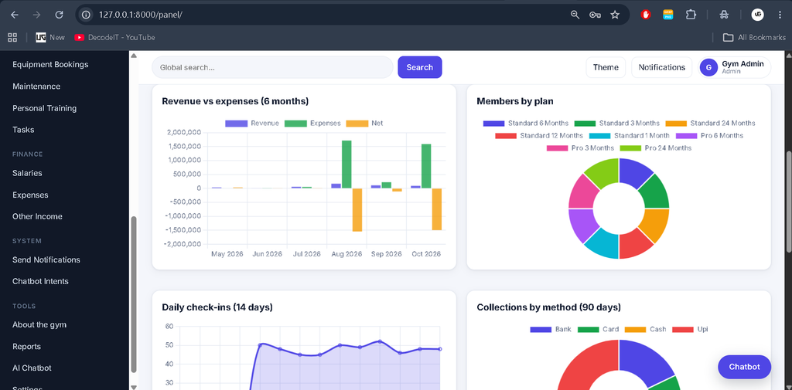792x390 pixels.
Task: Click the sidebar scroll-up arrow
Action: [x=133, y=56]
